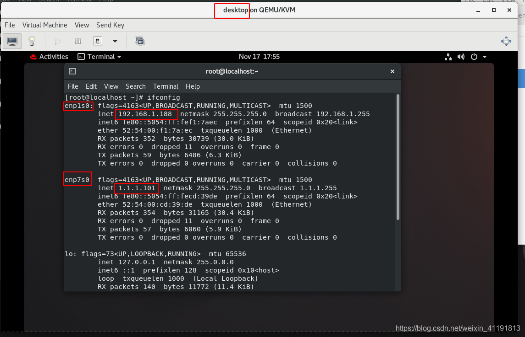The height and width of the screenshot is (337, 525).
Task: Expand the Terminal application menu in top bar
Action: coord(99,56)
